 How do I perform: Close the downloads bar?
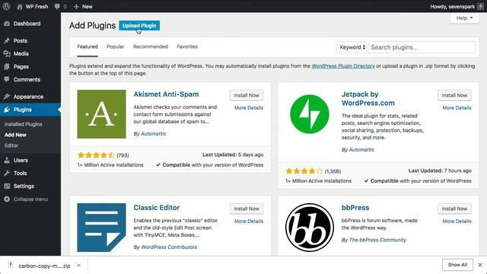click(480, 265)
